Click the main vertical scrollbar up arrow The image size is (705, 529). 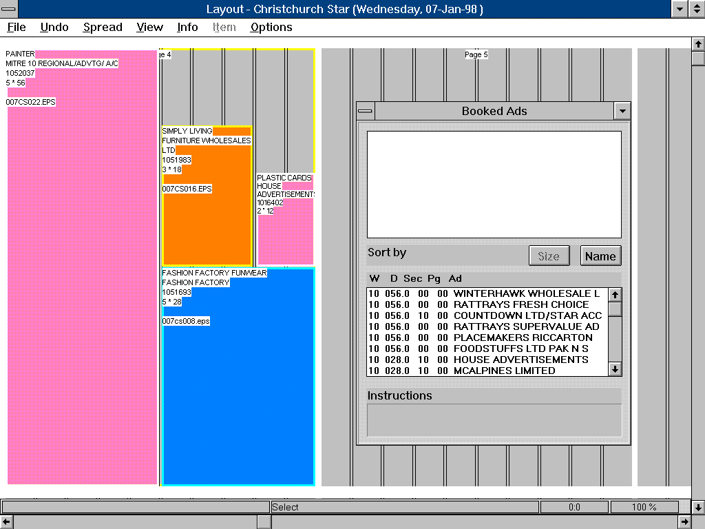point(698,44)
